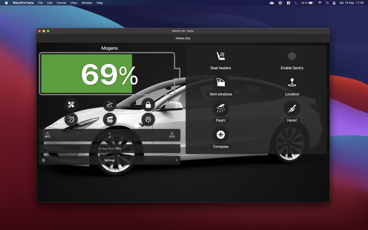Click the 69% battery level indicator

[110, 74]
